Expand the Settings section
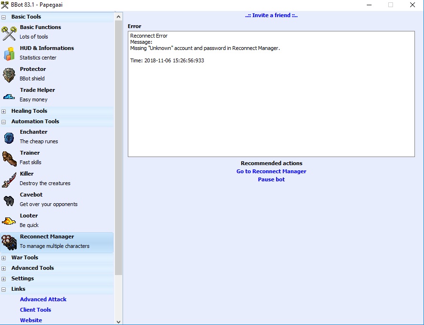 4,279
